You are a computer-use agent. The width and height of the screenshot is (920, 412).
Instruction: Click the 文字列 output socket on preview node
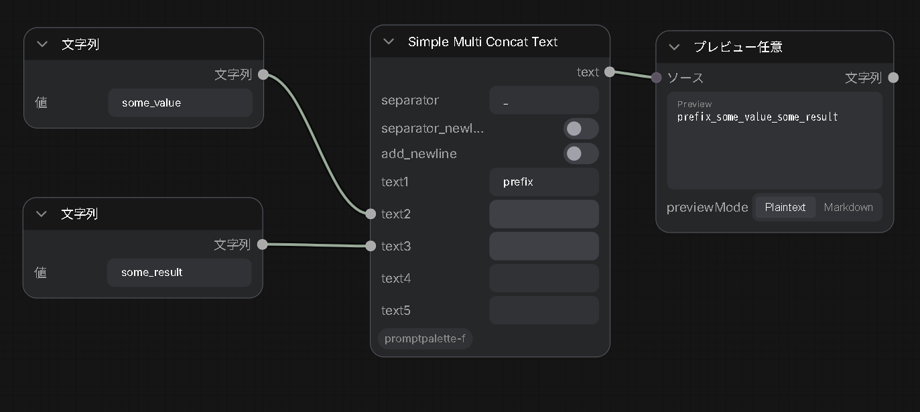tap(893, 78)
